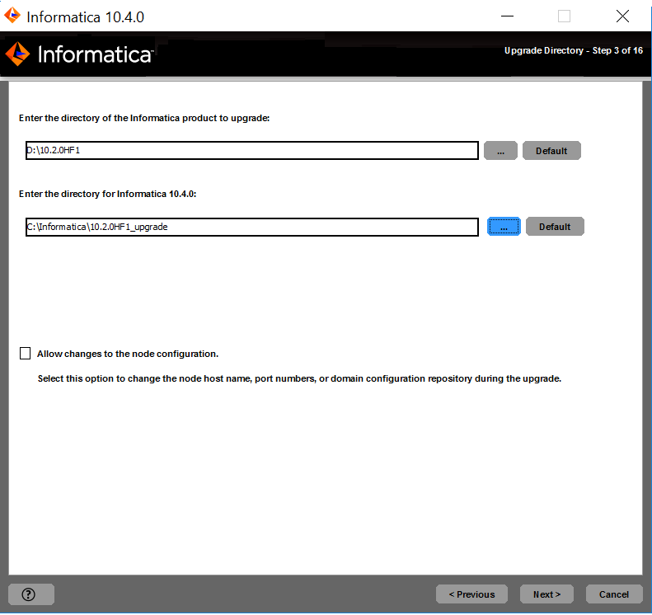Go back with the Previous button
This screenshot has height=615, width=652.
point(471,594)
